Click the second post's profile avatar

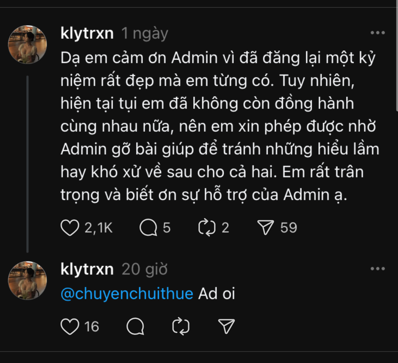tap(27, 280)
